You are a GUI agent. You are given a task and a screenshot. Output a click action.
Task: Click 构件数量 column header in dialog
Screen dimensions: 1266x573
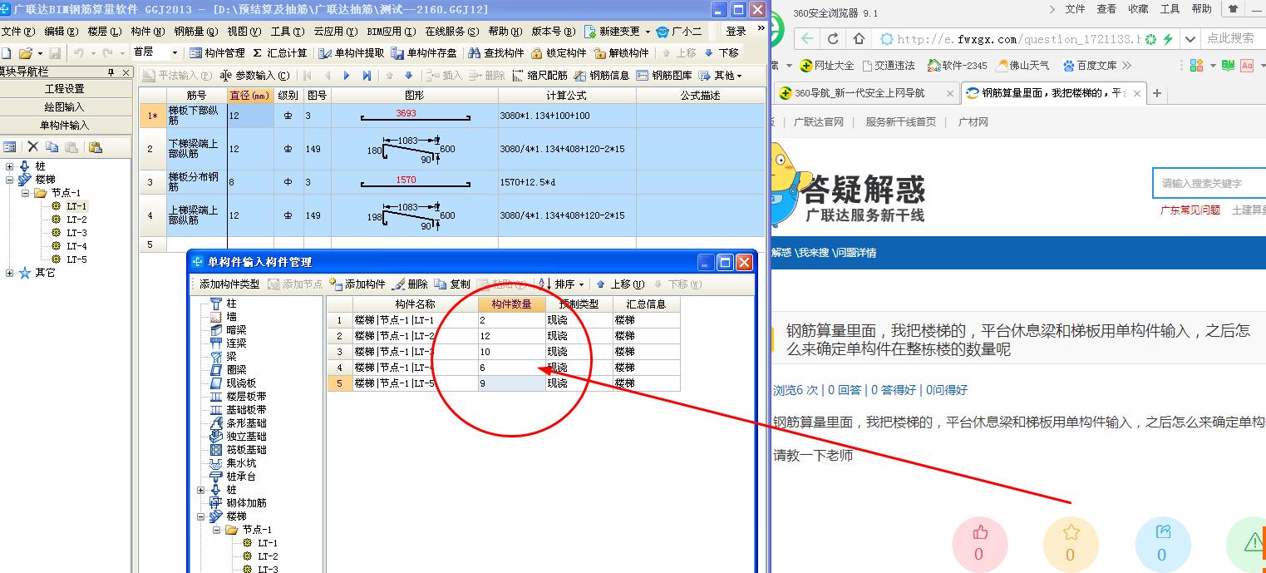[511, 304]
